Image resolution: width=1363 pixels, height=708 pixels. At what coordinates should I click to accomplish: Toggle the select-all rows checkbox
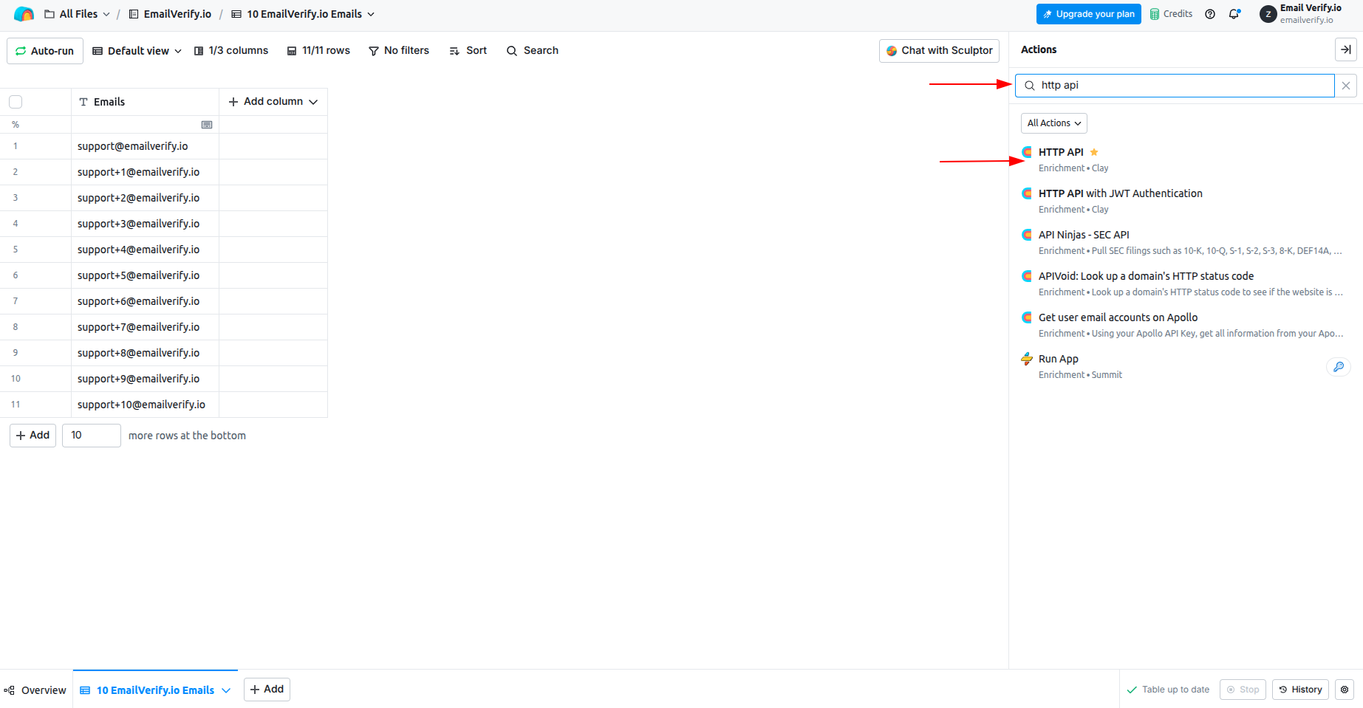click(16, 102)
